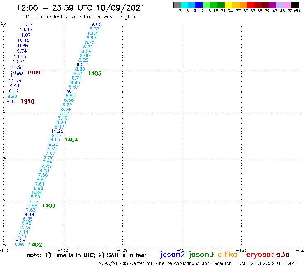This screenshot has height=267, width=304.
Task: Select the 9.49 wave height value
Action: 30,215
